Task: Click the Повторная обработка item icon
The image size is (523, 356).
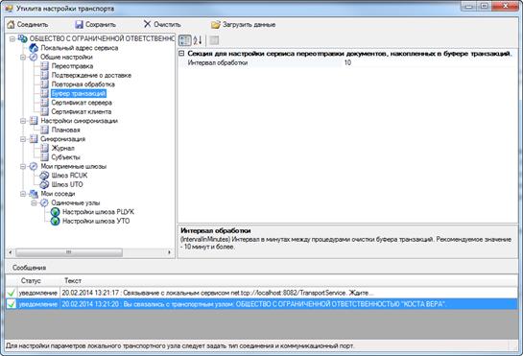Action: coord(44,84)
